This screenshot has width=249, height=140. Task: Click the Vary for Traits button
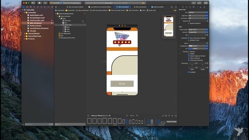click(x=172, y=122)
